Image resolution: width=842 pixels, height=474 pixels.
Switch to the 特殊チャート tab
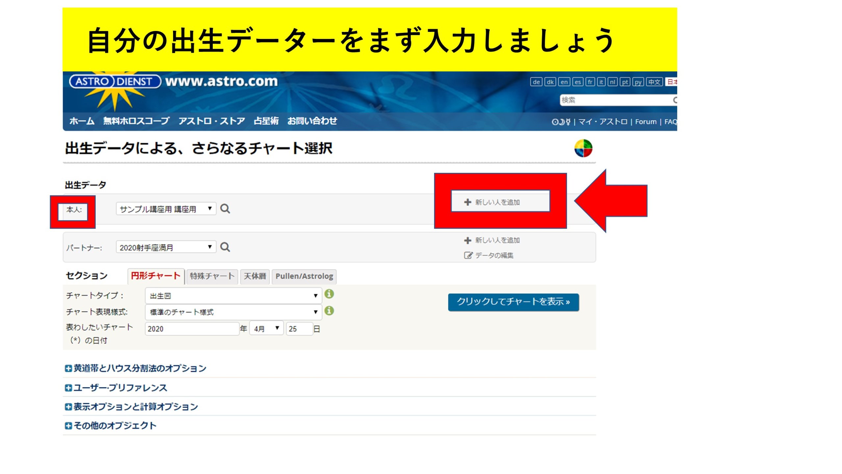212,276
